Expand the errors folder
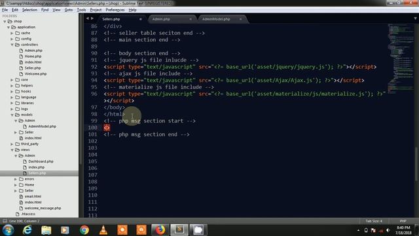Viewport: 419px width, 236px height. coord(16,179)
